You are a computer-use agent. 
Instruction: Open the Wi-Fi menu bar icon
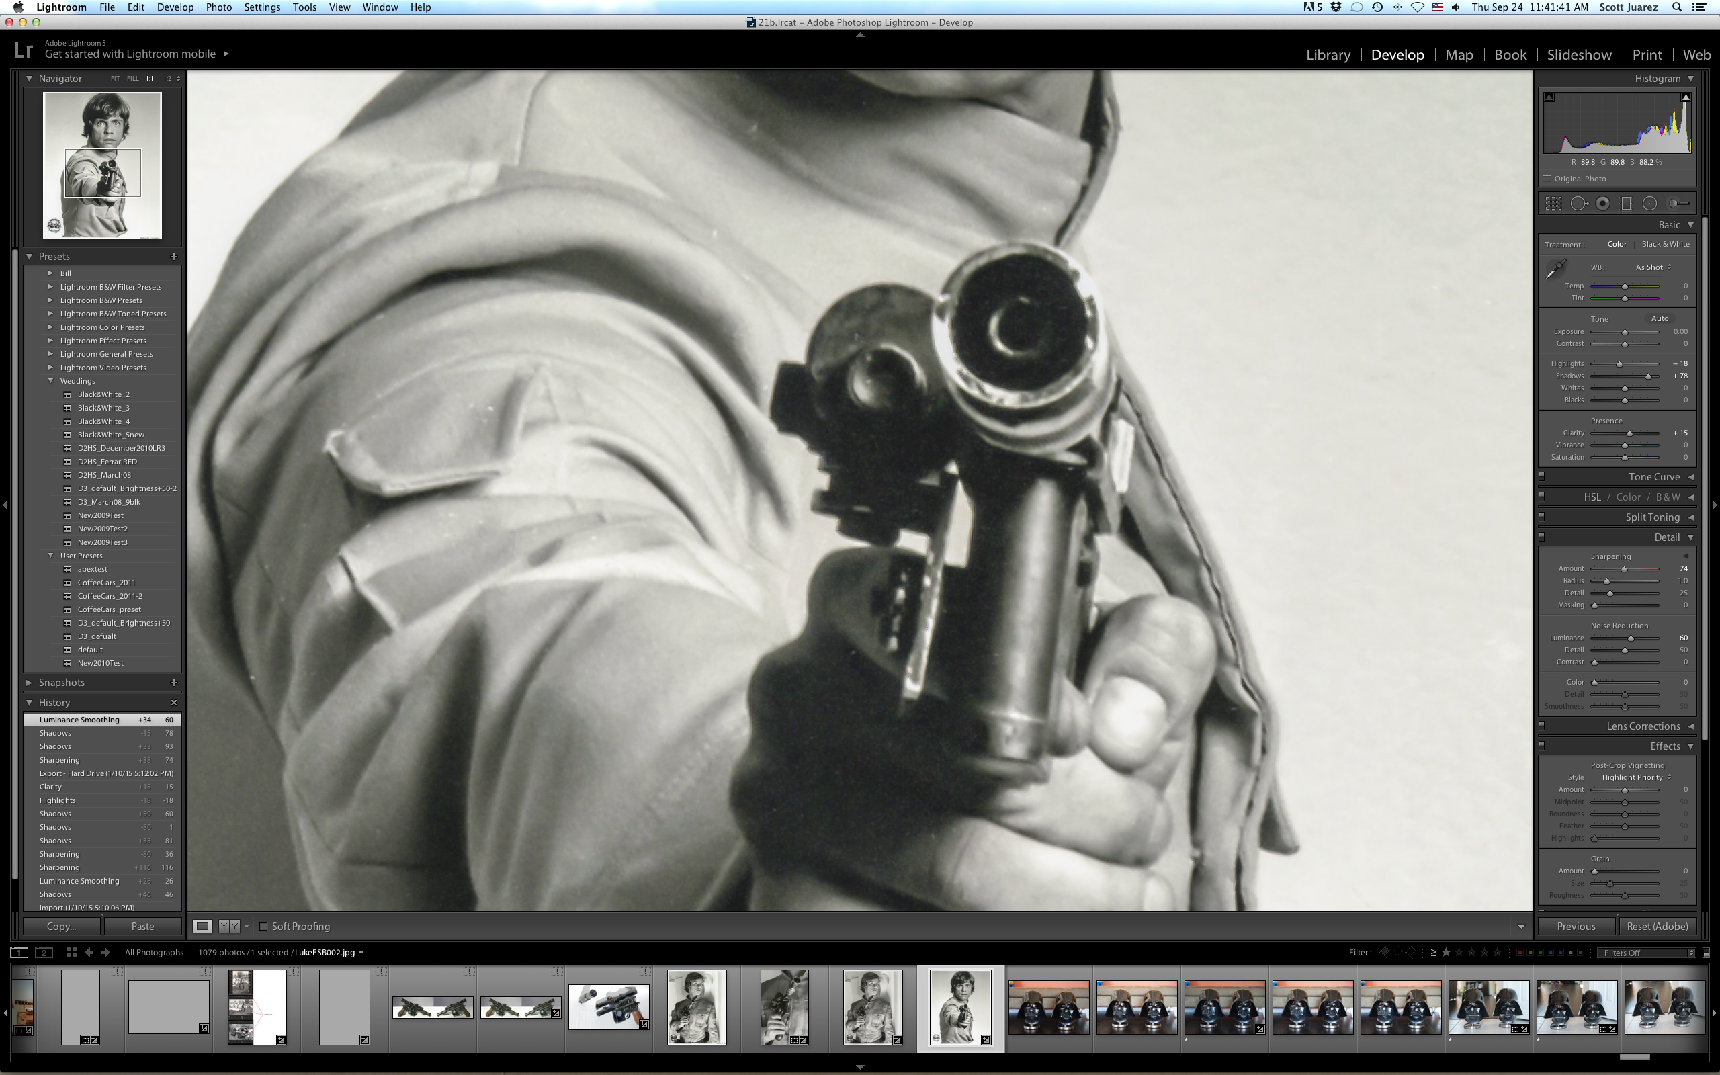pyautogui.click(x=1417, y=7)
